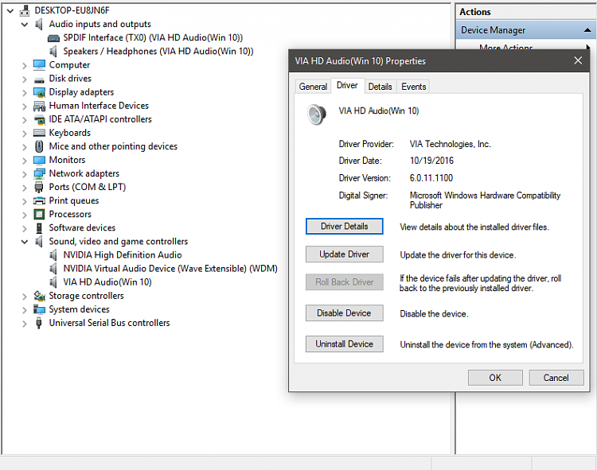Expand the Computer node

tap(25, 65)
